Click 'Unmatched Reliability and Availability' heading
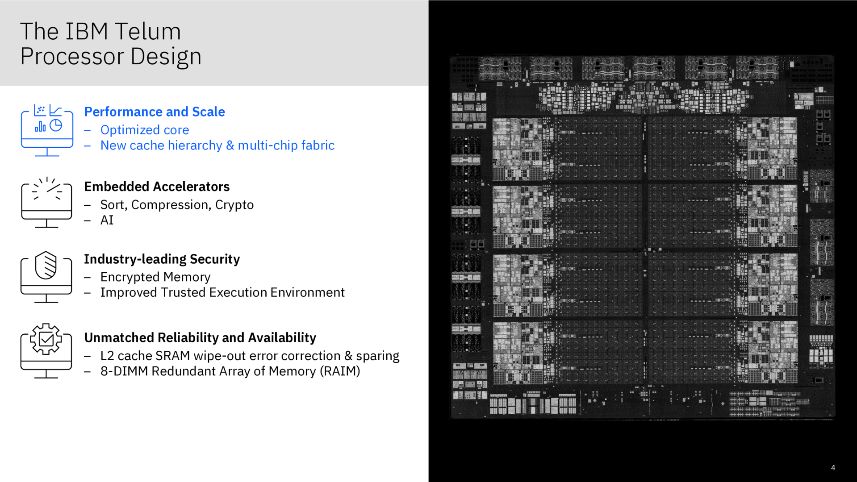Screen dimensions: 857x482 200,337
